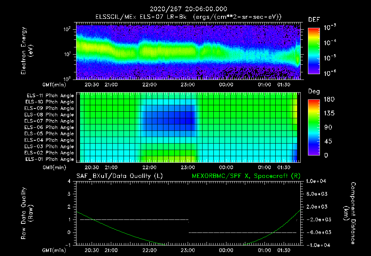Click 21:00 time label under pitch angle panel
Viewport: 371px width, 256px height.
[111, 167]
